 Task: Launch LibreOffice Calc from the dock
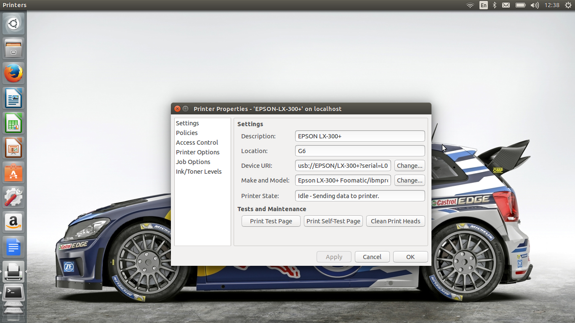(13, 123)
